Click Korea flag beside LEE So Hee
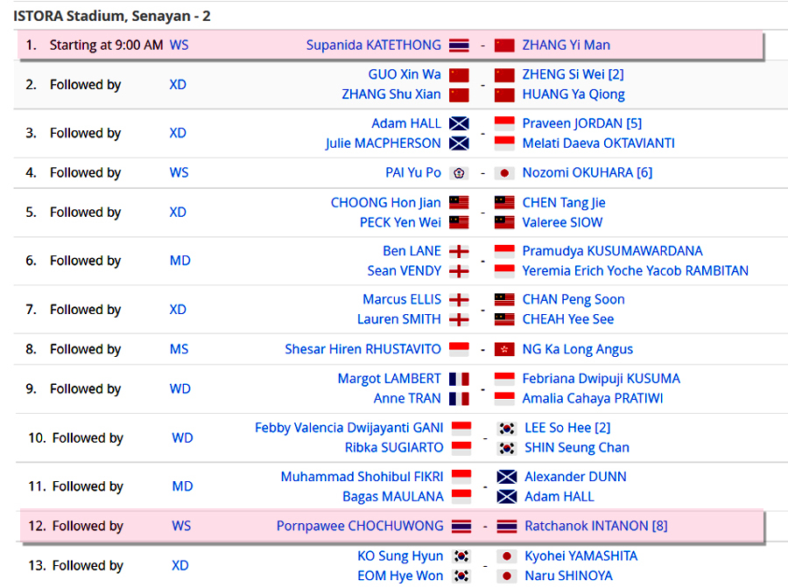Image resolution: width=788 pixels, height=587 pixels. pyautogui.click(x=507, y=429)
